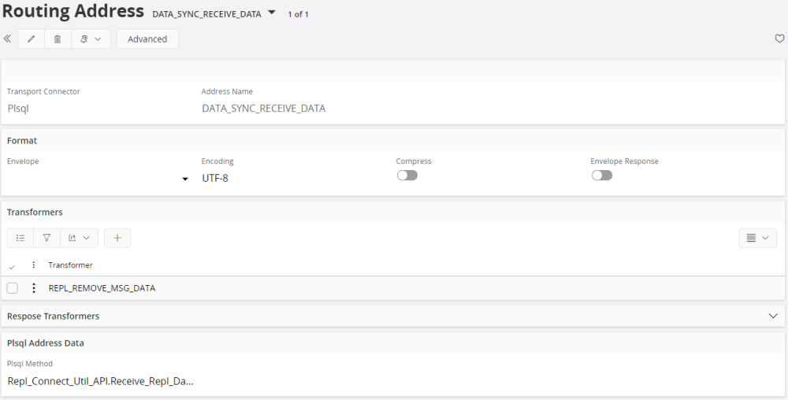Open row actions for REPL_REMOVE_MSG_DATA
The image size is (788, 400).
coord(33,288)
